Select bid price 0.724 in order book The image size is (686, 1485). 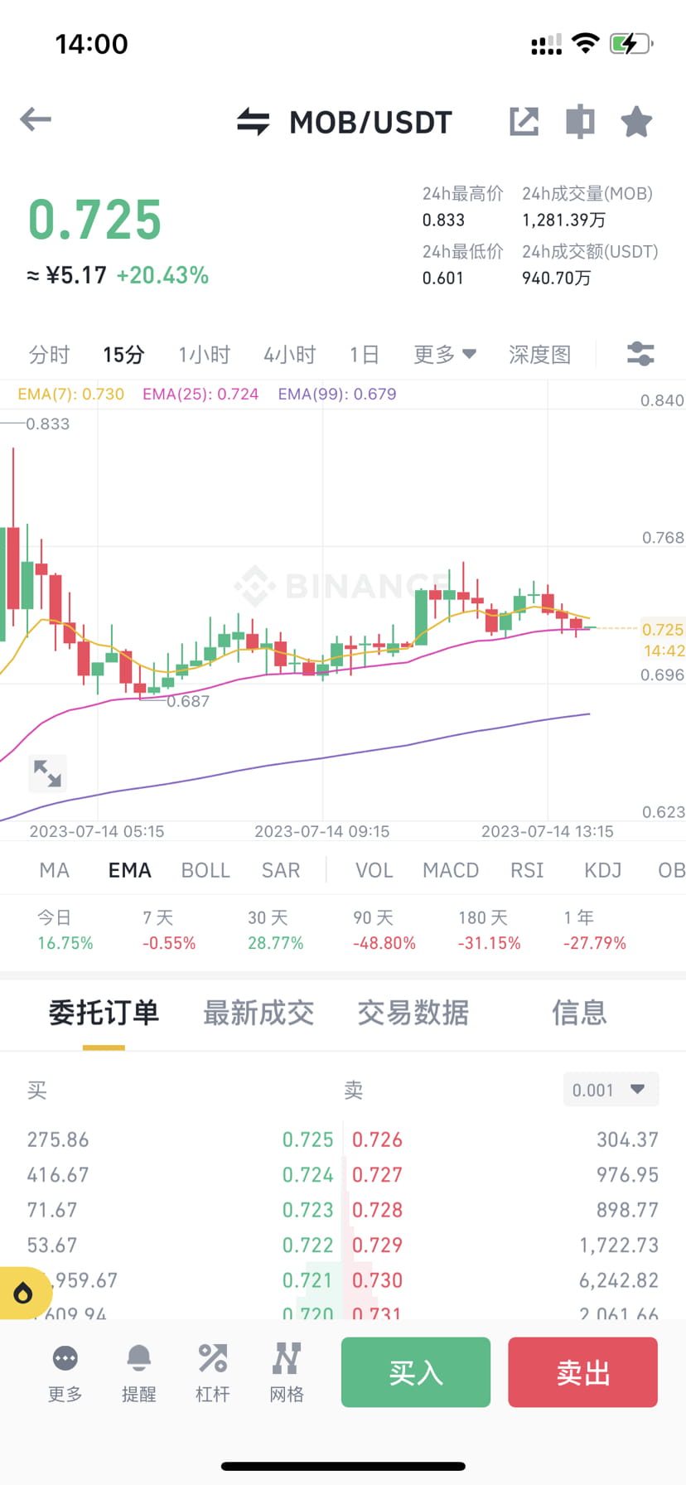[307, 1175]
